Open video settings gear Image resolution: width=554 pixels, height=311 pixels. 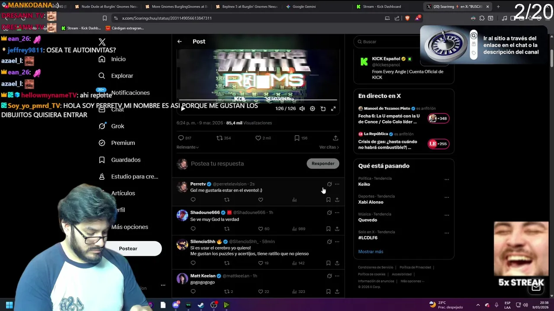(x=312, y=109)
